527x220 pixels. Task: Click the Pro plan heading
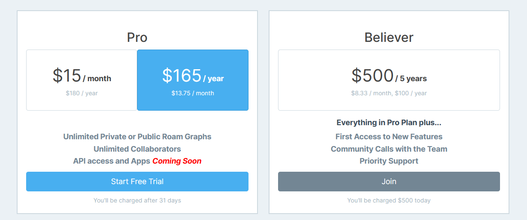[x=137, y=38]
